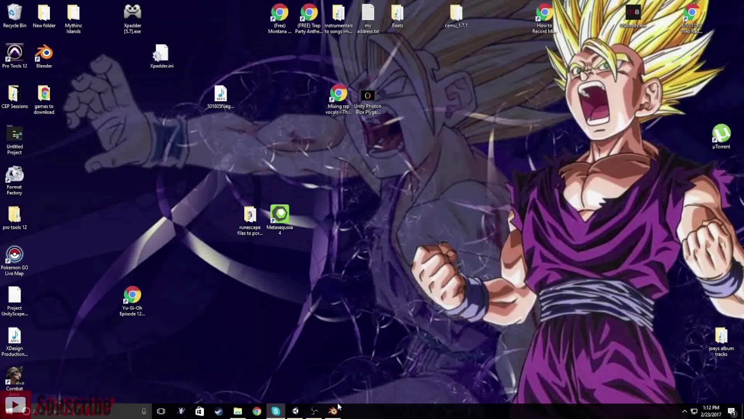Open the Untitled Project icon
This screenshot has width=744, height=419.
coord(15,141)
